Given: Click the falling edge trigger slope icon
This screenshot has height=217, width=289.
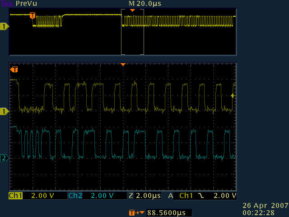Looking at the screenshot, I should tap(201, 196).
